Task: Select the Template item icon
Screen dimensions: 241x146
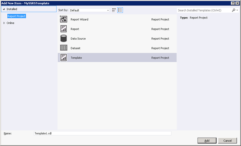Action: pos(63,58)
